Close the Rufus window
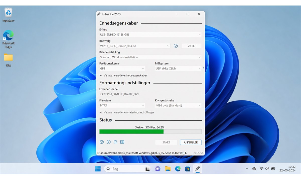This screenshot has height=180, width=301. [199, 14]
